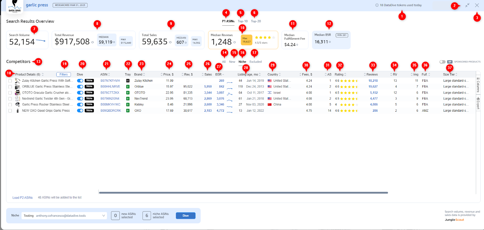The image size is (484, 230).
Task: Open BSR trend chart for Zulay Kitchen
Action: 230,82
